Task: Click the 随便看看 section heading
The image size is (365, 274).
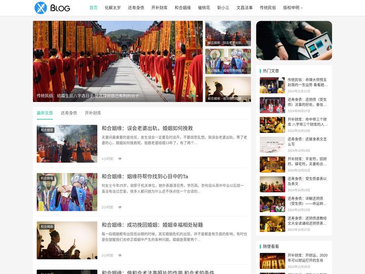Action: [271, 246]
